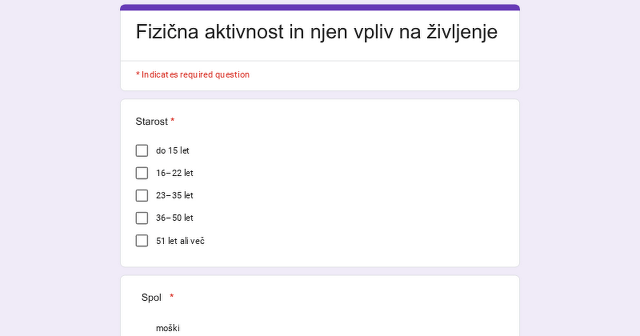The width and height of the screenshot is (640, 336).
Task: Click the '16–22 let' label text
Action: 174,173
